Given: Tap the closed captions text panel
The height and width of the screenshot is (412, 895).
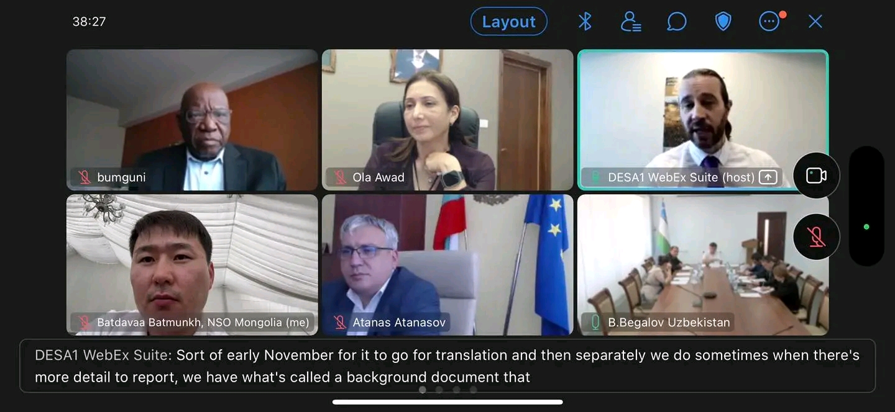Looking at the screenshot, I should [447, 366].
